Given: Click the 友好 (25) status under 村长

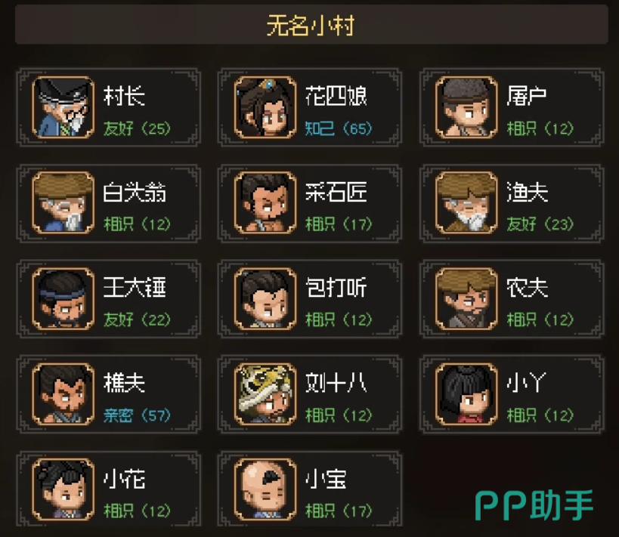Looking at the screenshot, I should (x=137, y=128).
